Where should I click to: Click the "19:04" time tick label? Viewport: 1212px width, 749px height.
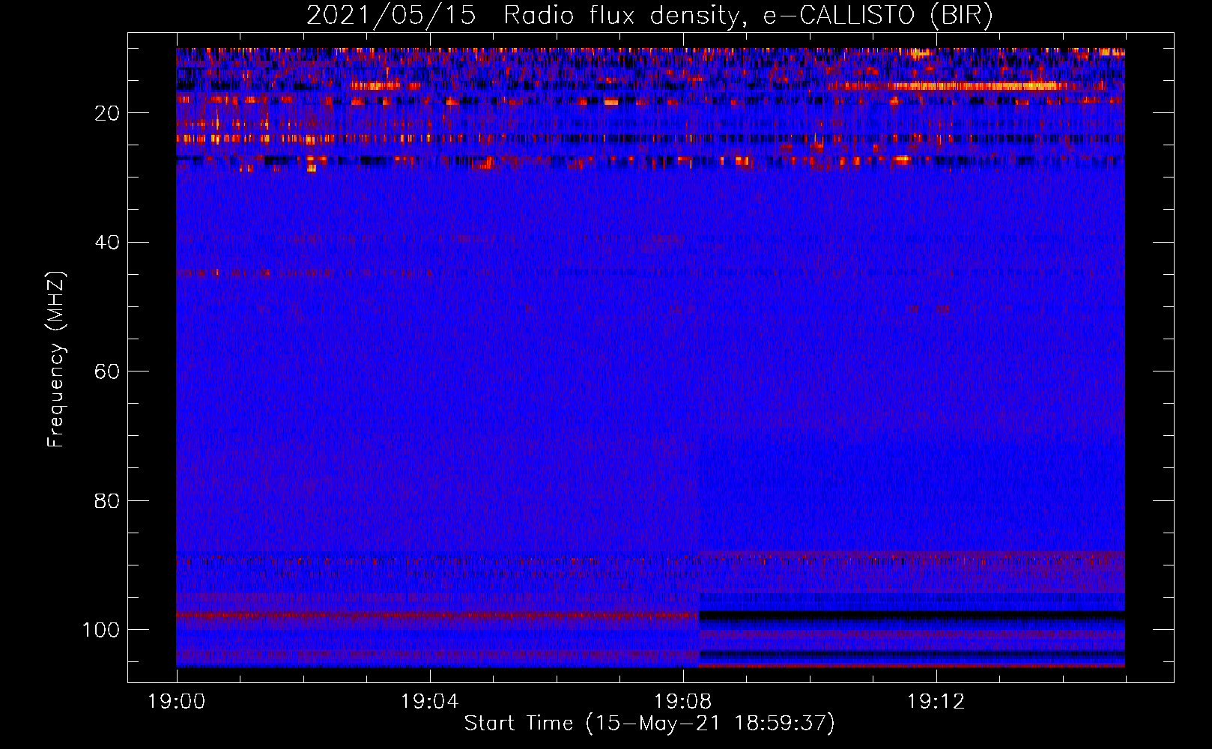click(429, 702)
